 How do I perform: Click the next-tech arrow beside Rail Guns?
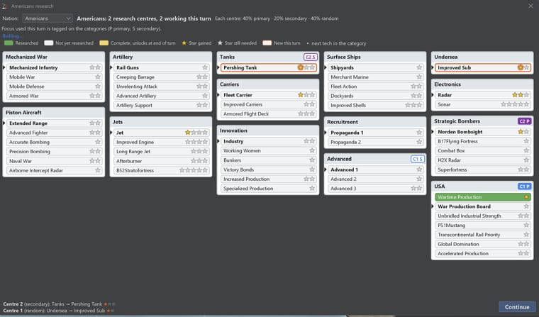(x=111, y=68)
